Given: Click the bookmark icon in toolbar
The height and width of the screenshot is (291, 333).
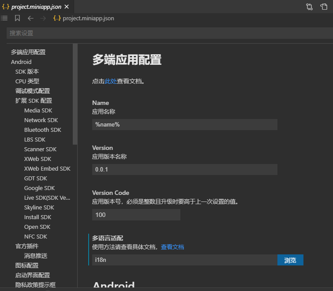Looking at the screenshot, I should pos(17,18).
